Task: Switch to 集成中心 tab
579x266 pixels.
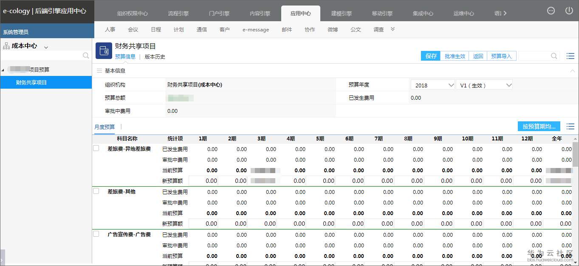Action: (423, 13)
